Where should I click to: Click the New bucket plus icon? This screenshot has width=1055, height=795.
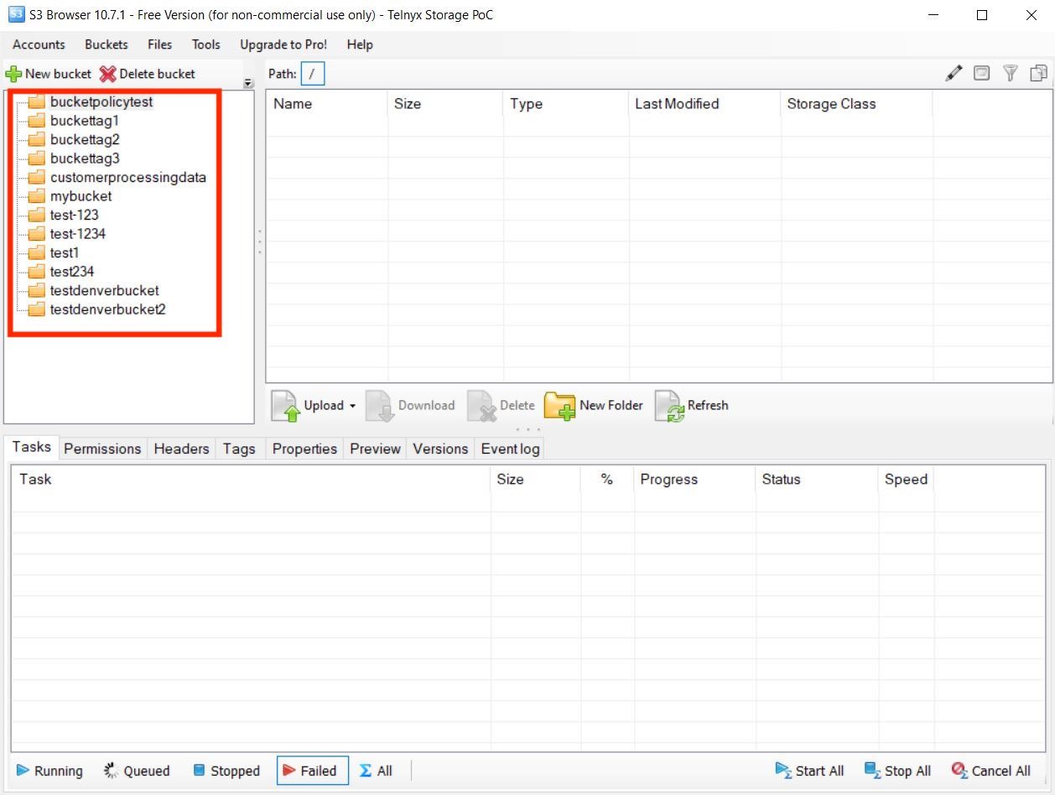point(14,74)
